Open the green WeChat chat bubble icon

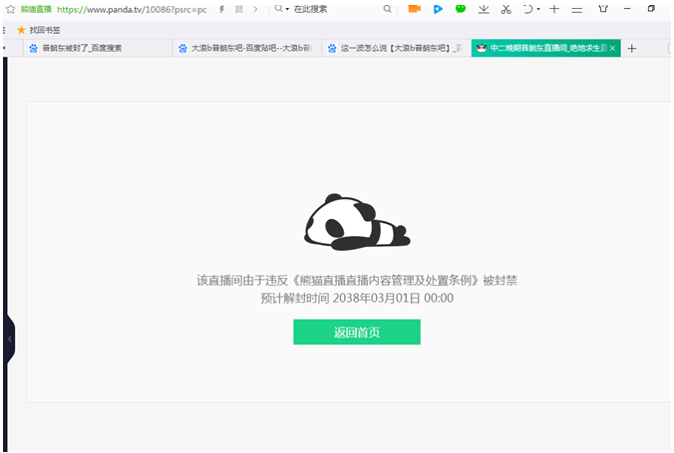click(461, 9)
